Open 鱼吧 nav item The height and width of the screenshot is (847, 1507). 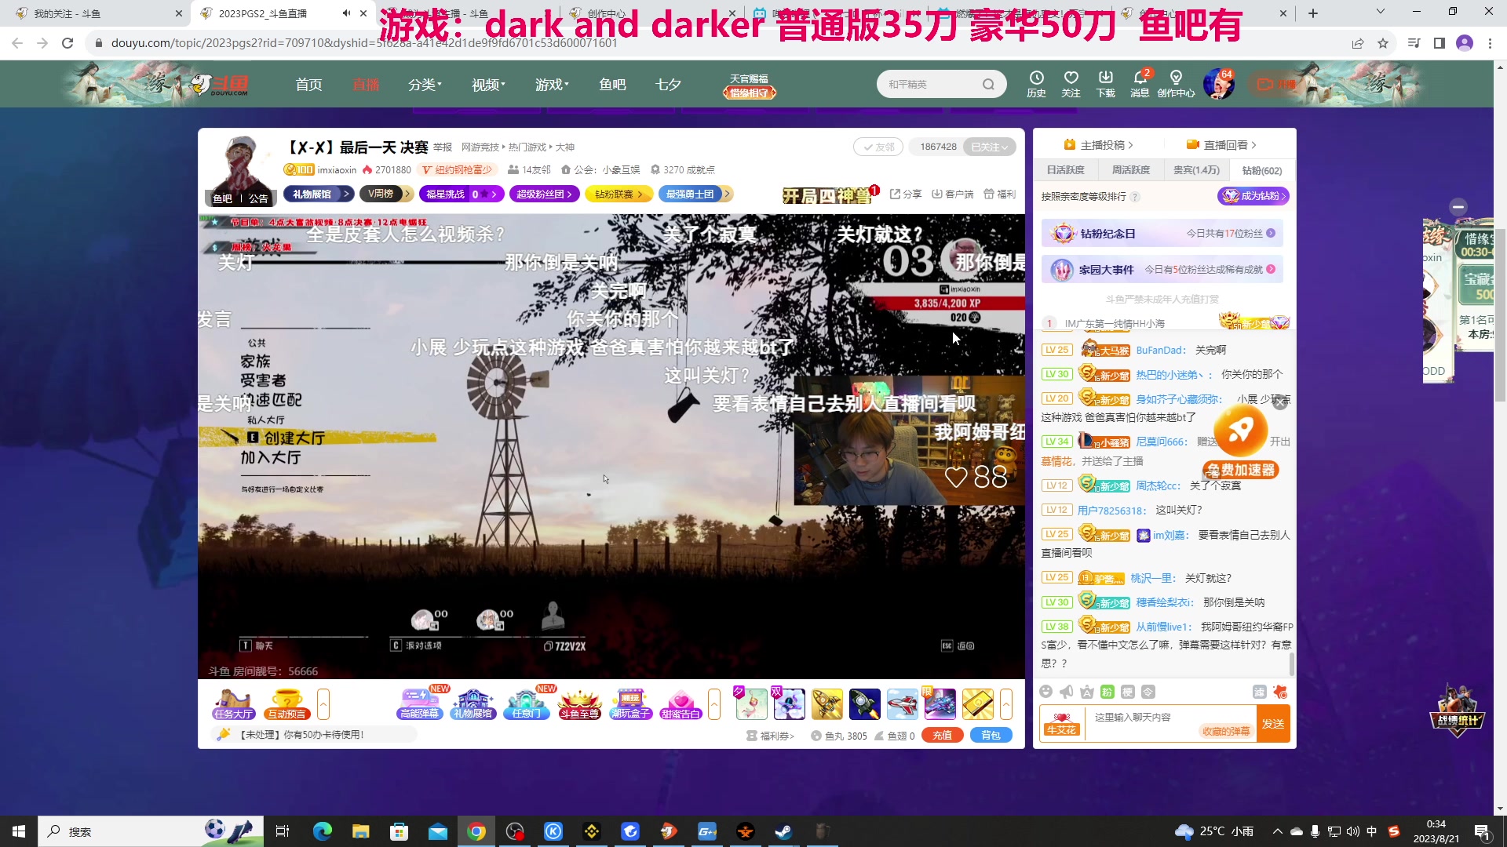(612, 84)
